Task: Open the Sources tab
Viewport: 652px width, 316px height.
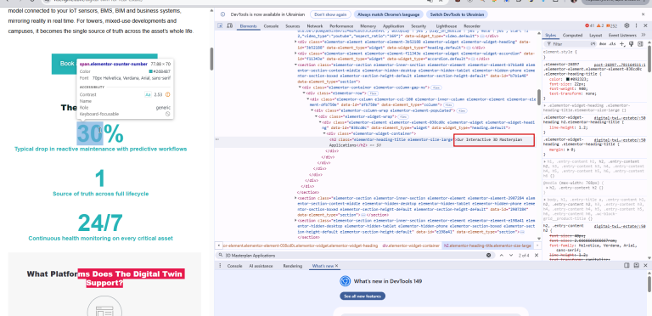Action: (293, 26)
